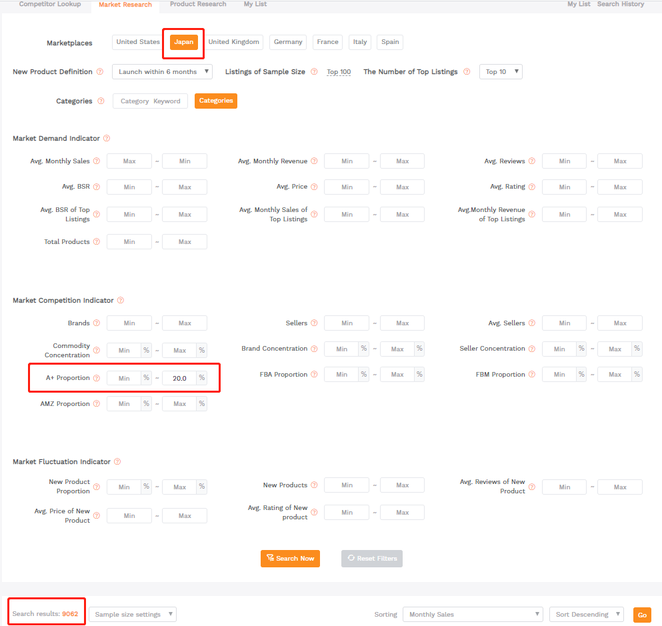Click help icon next to A+ Proportion
Screen dimensions: 662x626
tap(97, 378)
